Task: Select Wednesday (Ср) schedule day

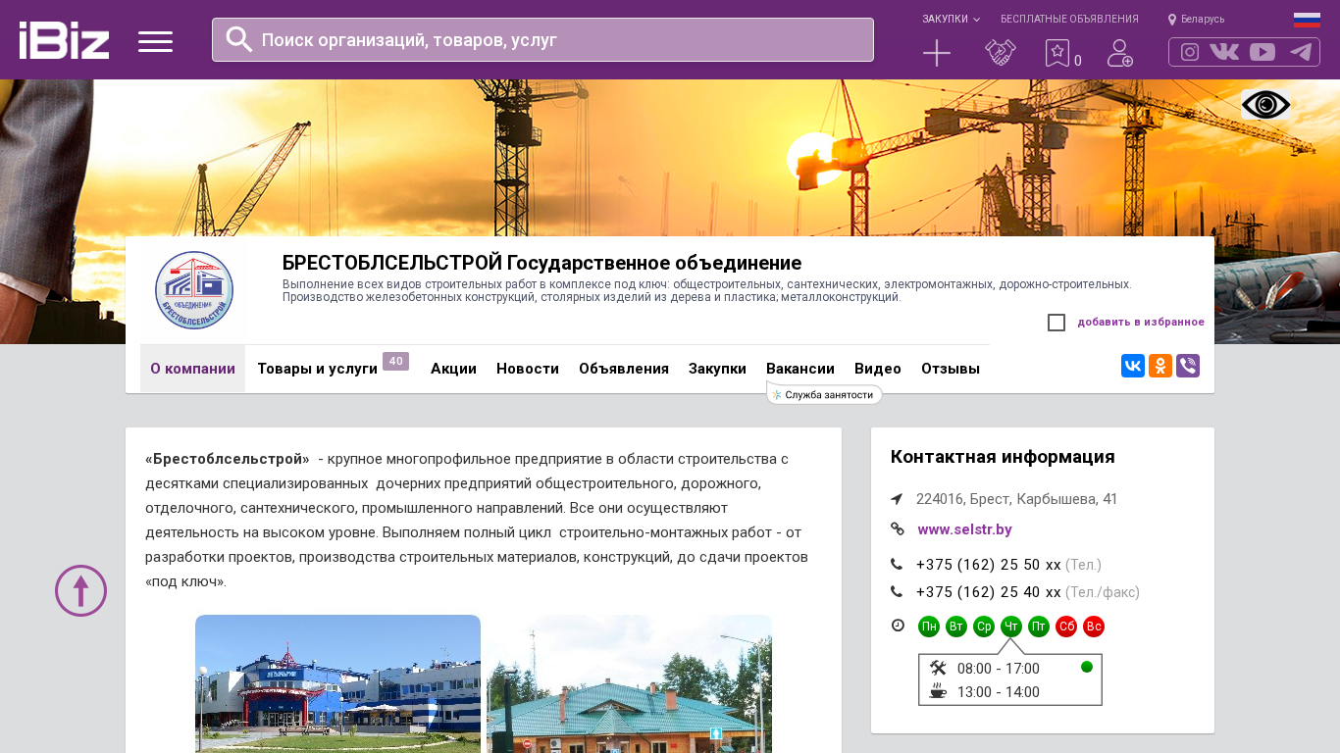Action: 984,627
